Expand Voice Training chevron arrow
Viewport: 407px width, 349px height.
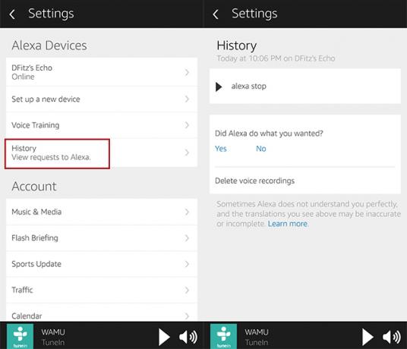click(x=187, y=125)
